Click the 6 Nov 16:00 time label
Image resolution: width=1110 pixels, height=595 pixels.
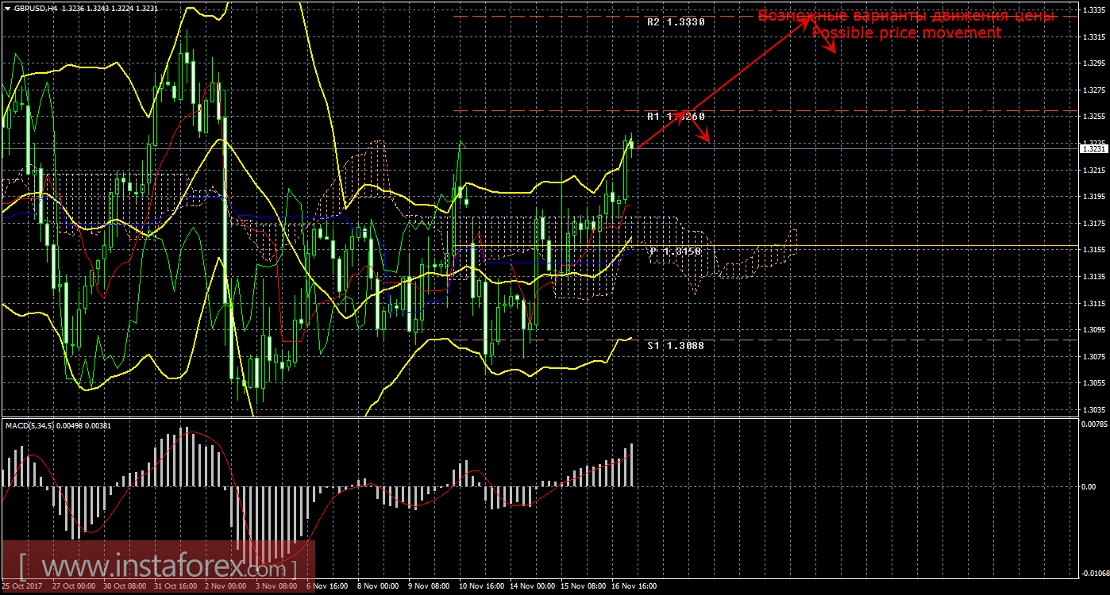[326, 587]
